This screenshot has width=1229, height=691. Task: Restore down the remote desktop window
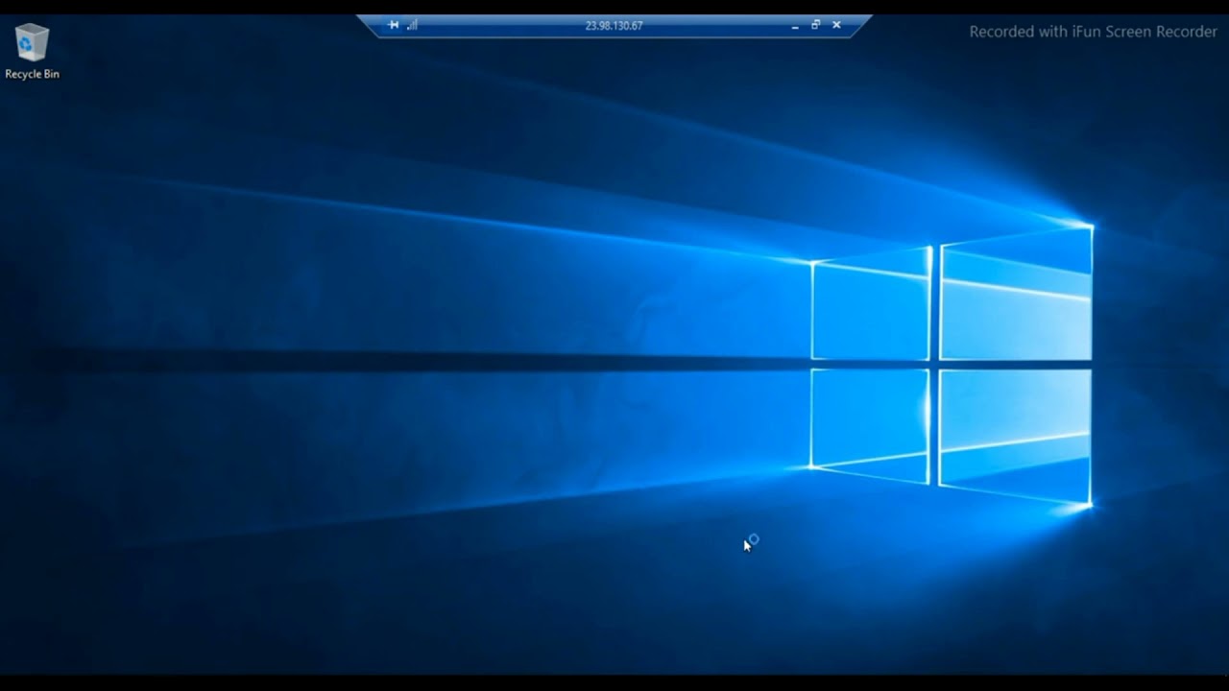(x=815, y=25)
